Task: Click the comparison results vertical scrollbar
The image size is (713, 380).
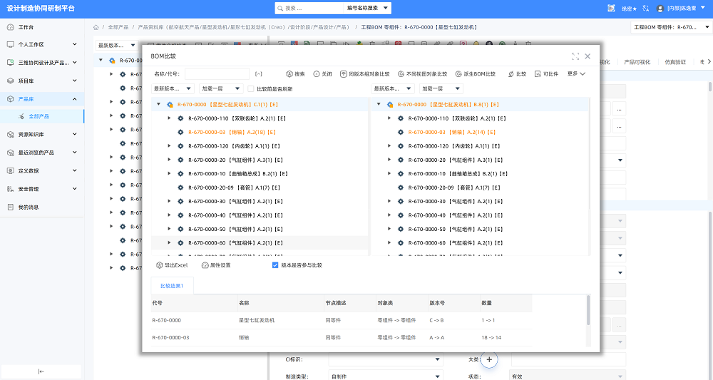Action: click(x=588, y=310)
